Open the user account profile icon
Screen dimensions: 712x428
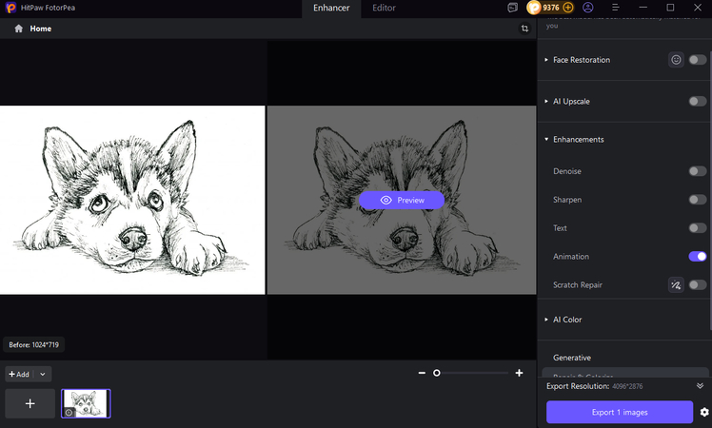point(588,8)
